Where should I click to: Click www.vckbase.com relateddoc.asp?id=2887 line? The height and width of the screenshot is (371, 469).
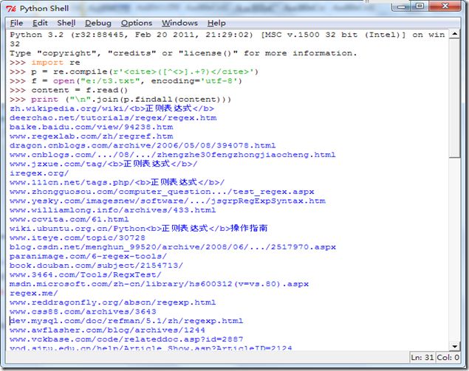(x=126, y=340)
